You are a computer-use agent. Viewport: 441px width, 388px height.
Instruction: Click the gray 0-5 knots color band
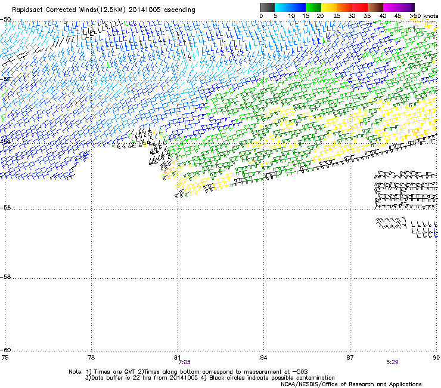pyautogui.click(x=267, y=7)
